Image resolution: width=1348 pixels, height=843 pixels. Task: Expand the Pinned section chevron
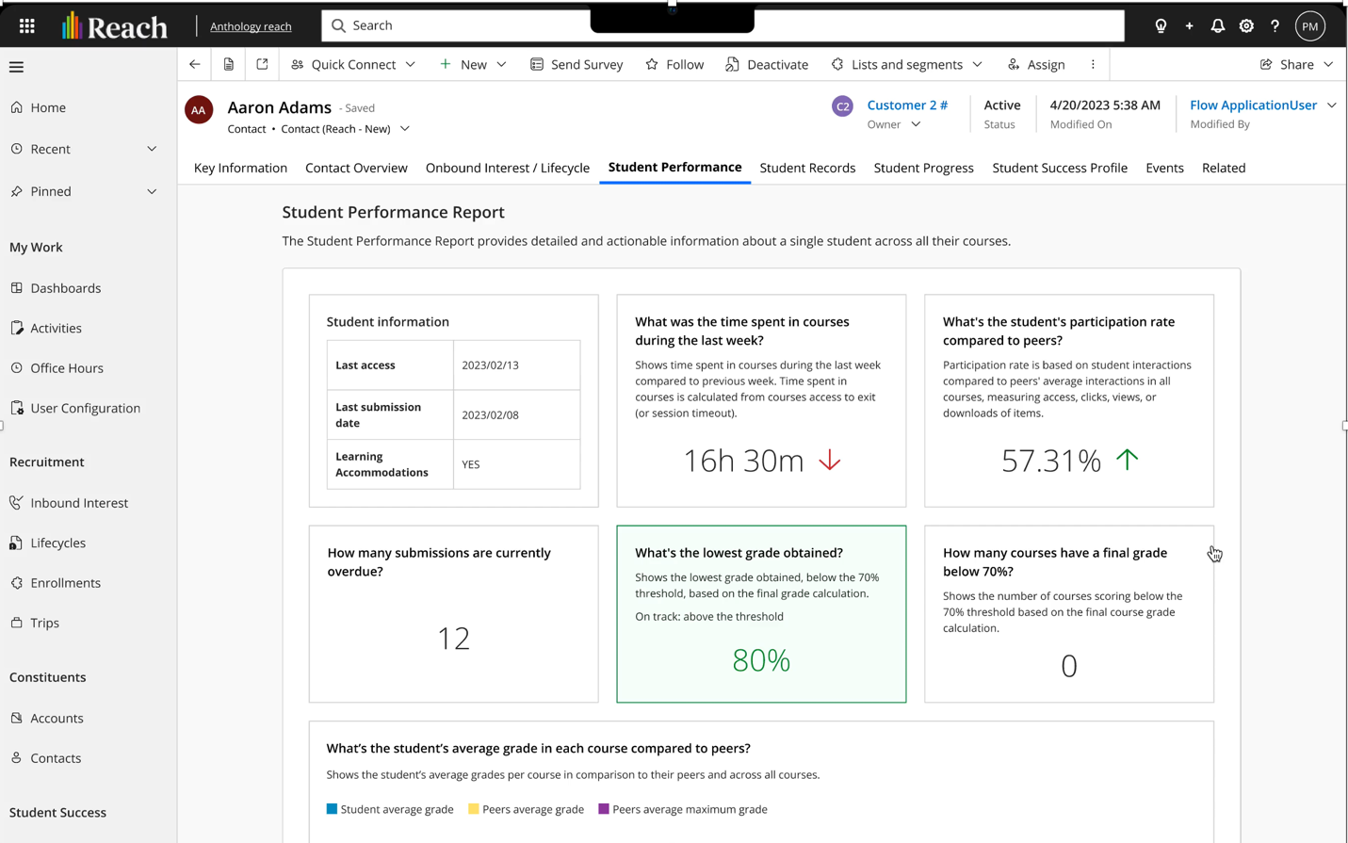click(152, 191)
